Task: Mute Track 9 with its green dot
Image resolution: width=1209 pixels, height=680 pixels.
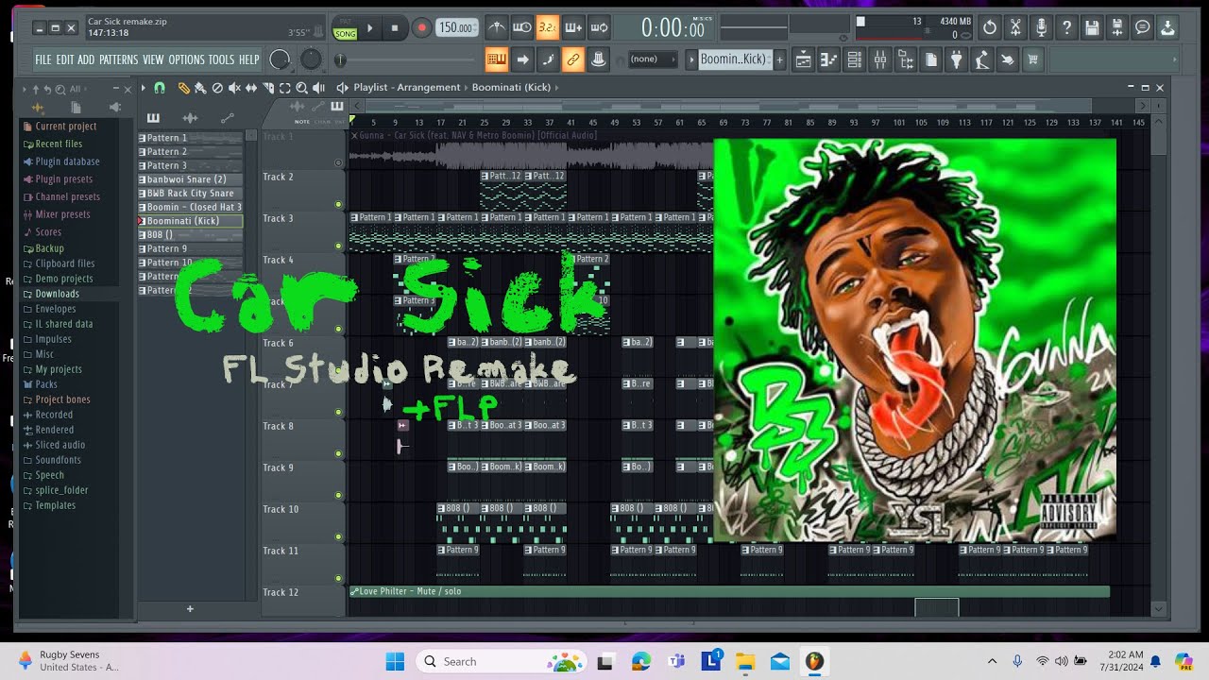Action: pos(338,495)
